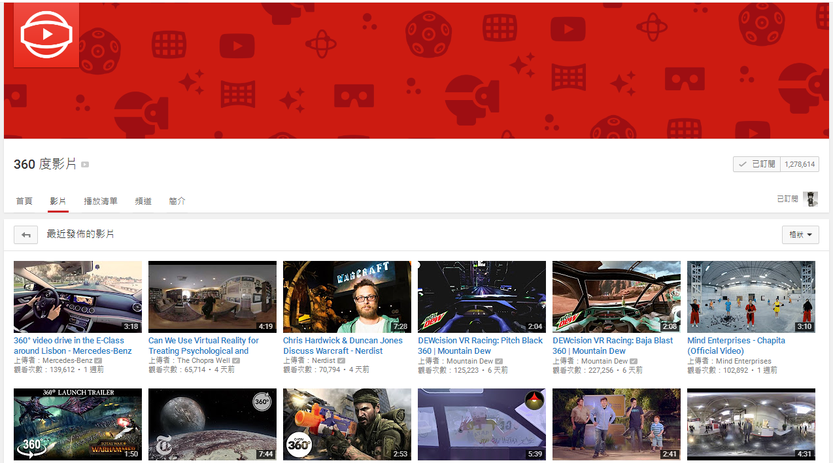This screenshot has width=833, height=463.
Task: Click the Total War Warhammer launch trailer thumbnail
Action: tap(78, 424)
